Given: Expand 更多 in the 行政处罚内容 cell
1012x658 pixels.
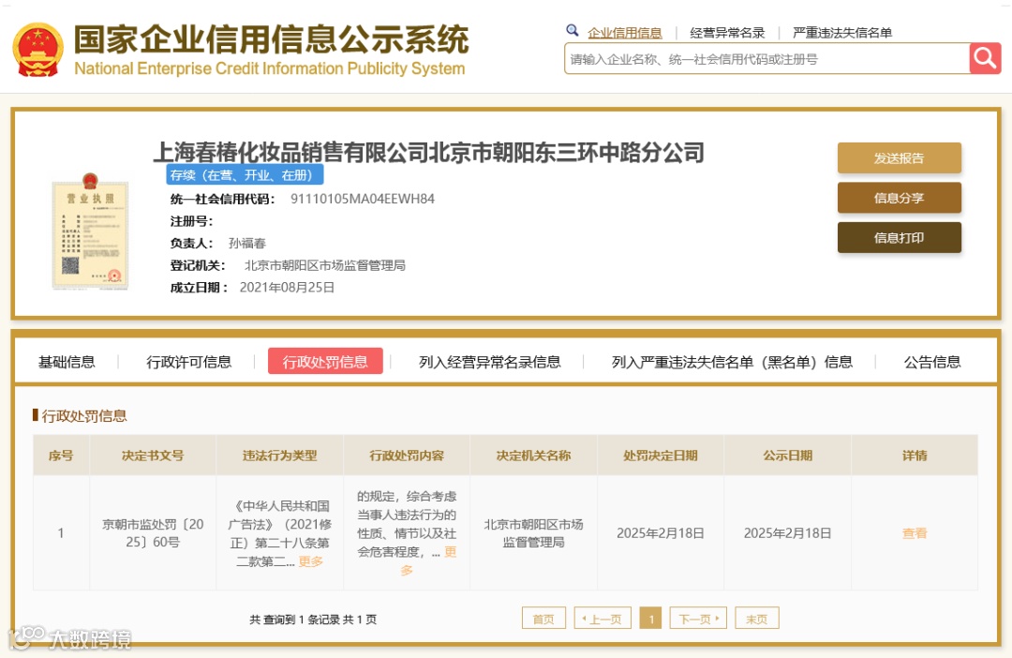Looking at the screenshot, I should click(451, 551).
